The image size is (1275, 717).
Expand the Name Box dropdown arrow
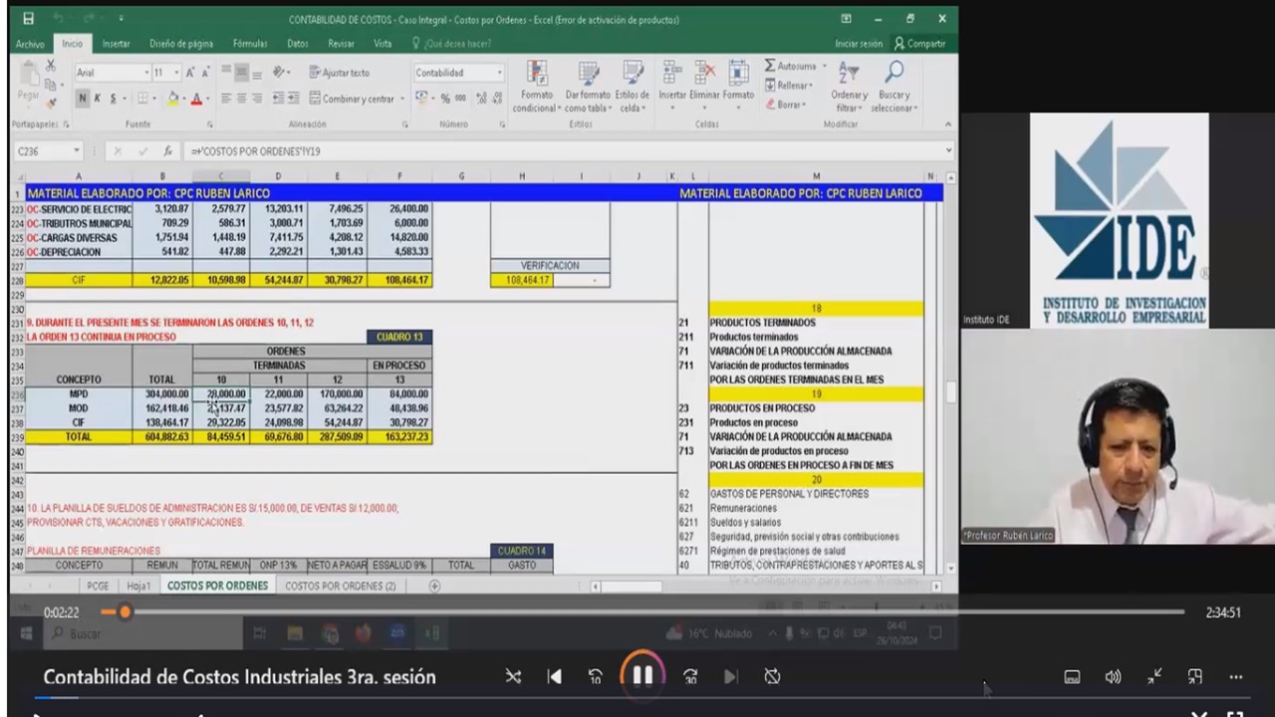[76, 151]
